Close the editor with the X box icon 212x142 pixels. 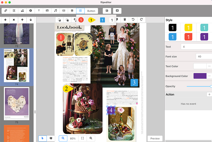point(117,11)
